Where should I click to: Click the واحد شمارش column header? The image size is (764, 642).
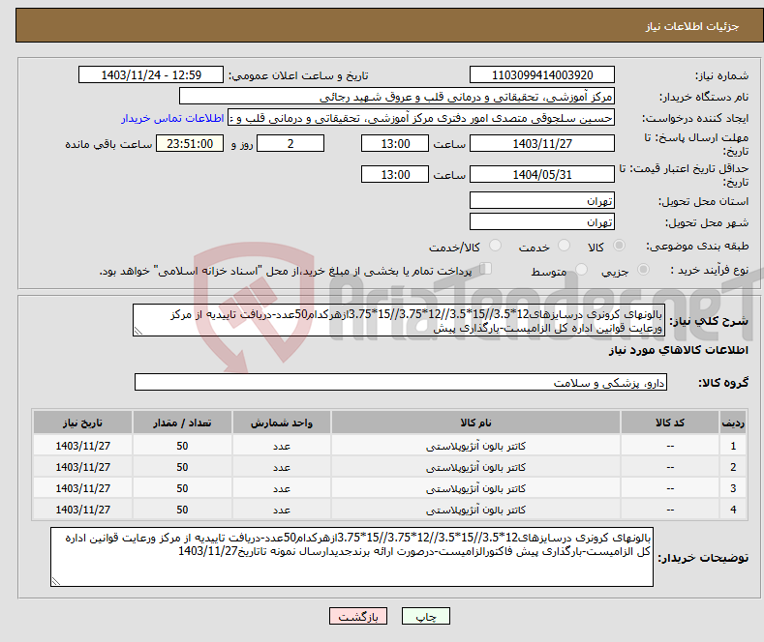282,423
